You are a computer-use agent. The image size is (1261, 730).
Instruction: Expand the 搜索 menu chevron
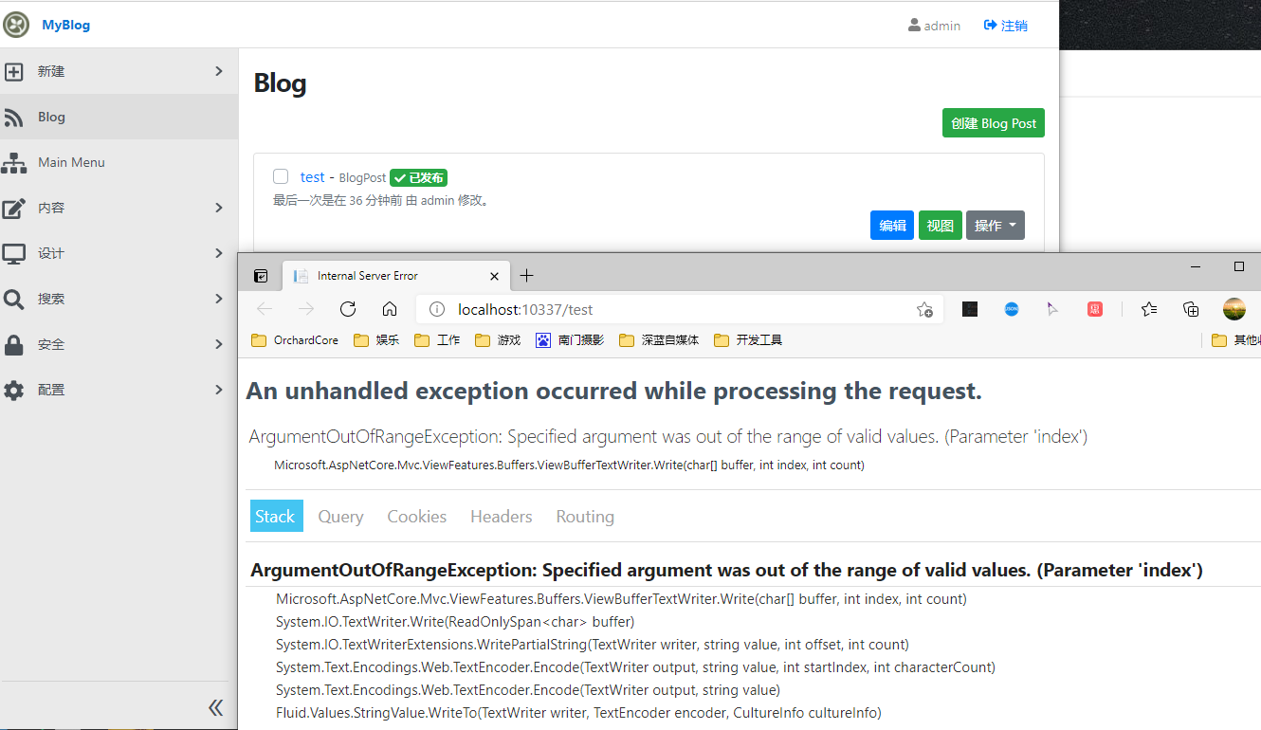(x=219, y=299)
